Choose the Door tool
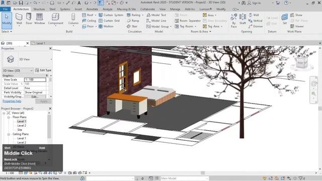This screenshot has width=322, height=181. pos(29,19)
